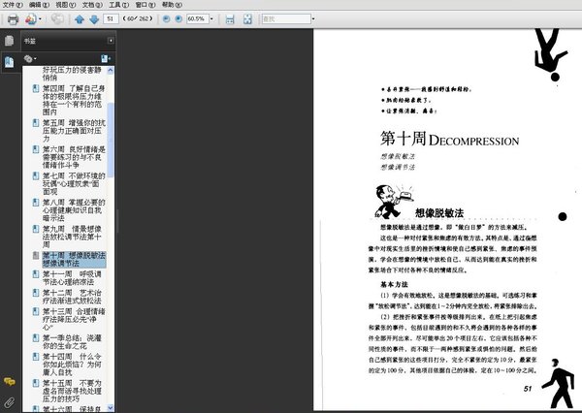Open the 窗口 menu
The width and height of the screenshot is (582, 413).
[145, 5]
